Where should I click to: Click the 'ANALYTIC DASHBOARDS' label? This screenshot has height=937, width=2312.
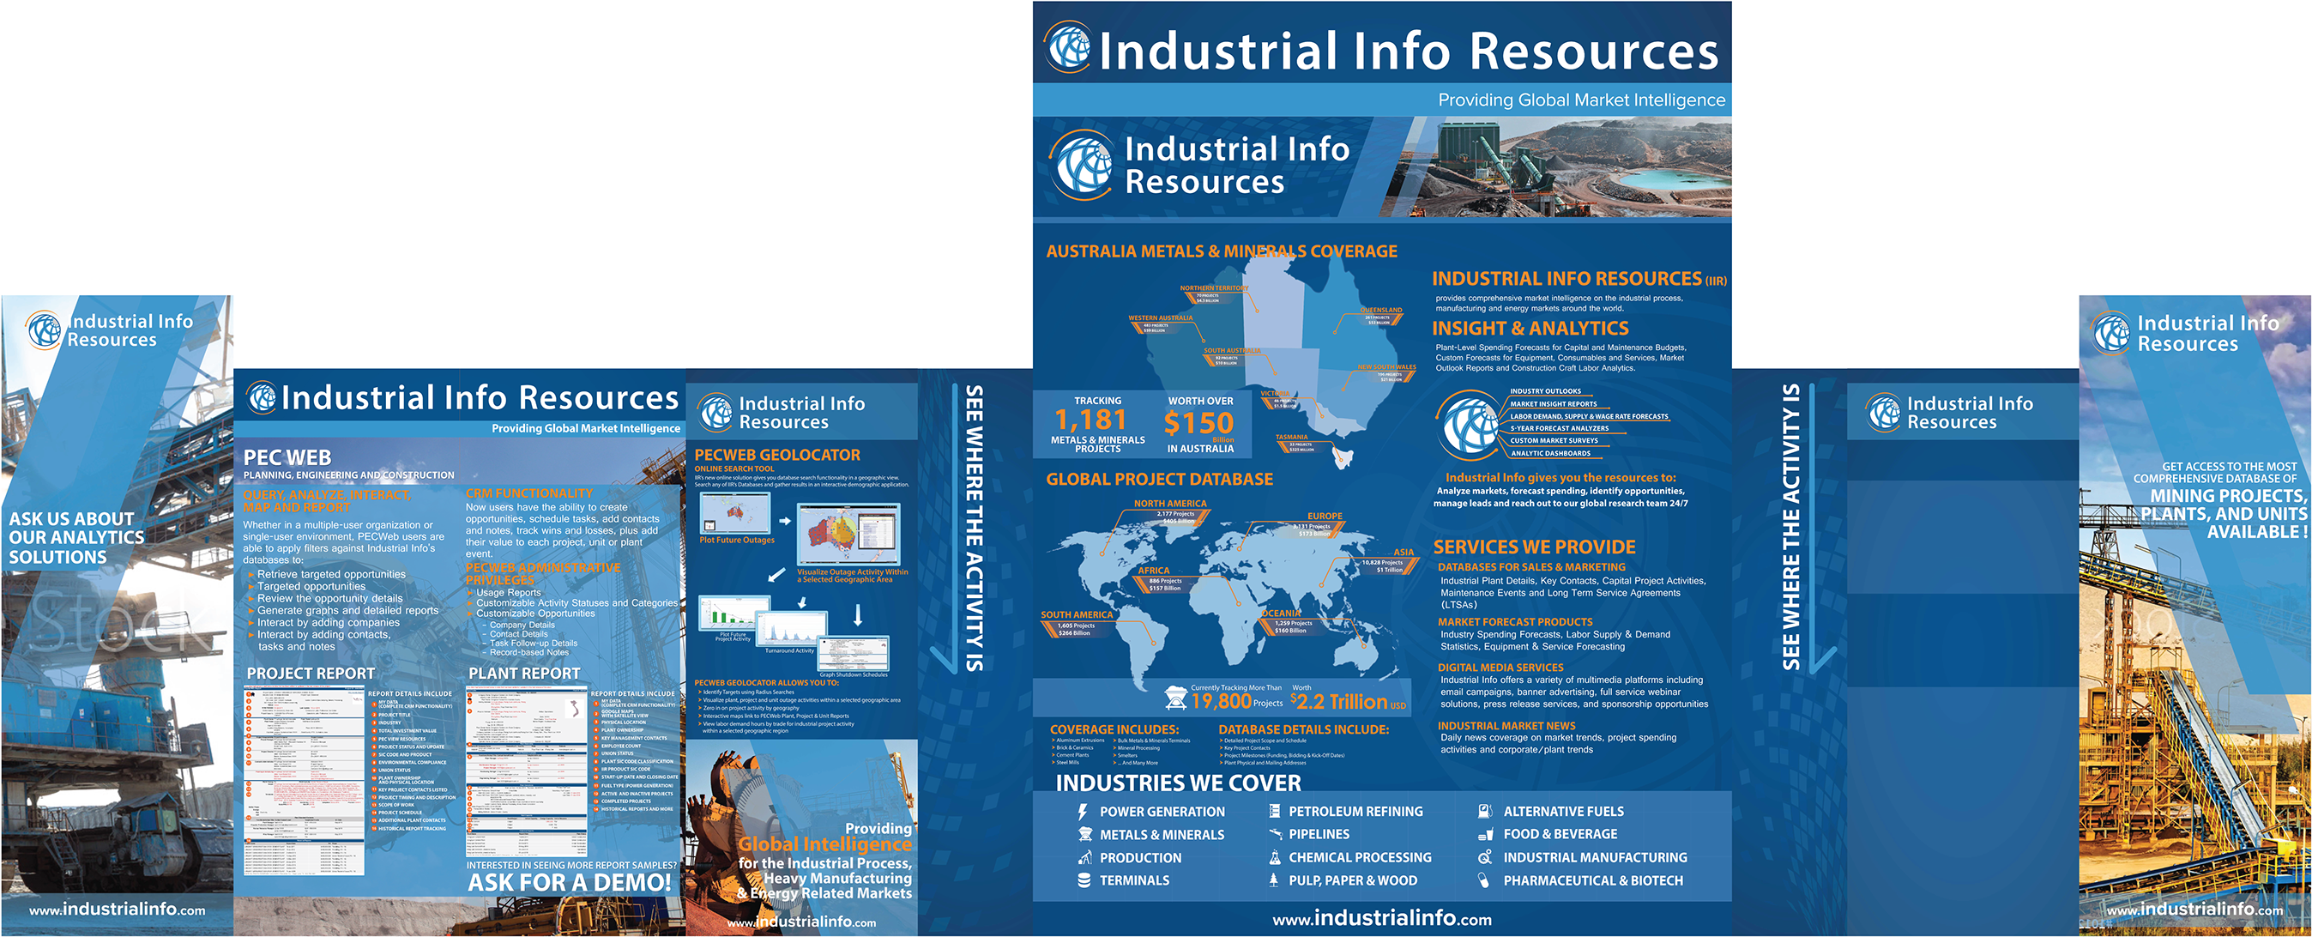(1550, 453)
